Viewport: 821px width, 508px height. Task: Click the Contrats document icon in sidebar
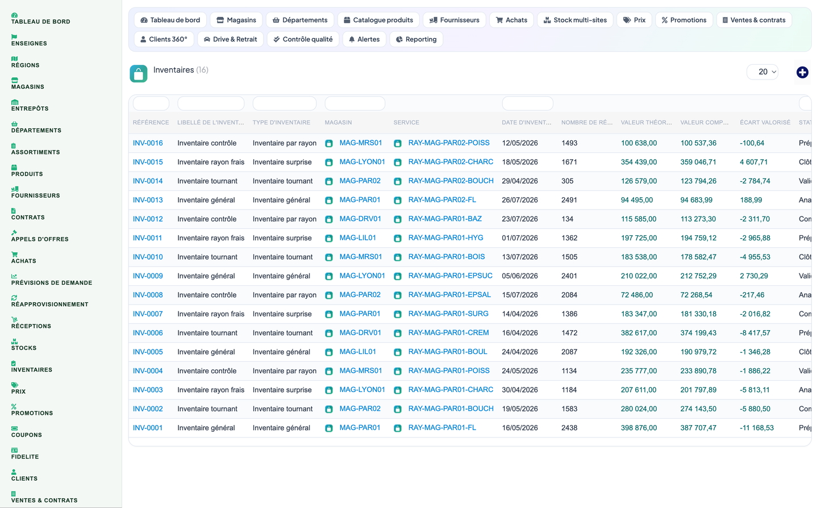coord(14,211)
